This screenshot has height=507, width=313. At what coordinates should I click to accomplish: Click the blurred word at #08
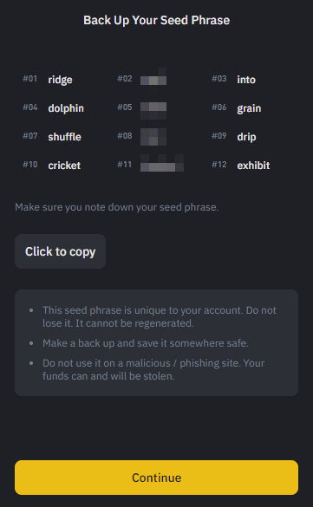(x=153, y=137)
